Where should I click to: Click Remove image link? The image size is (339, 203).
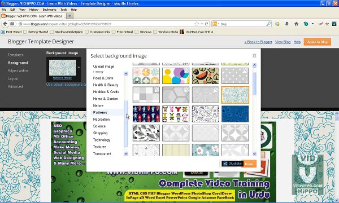[x=62, y=78]
